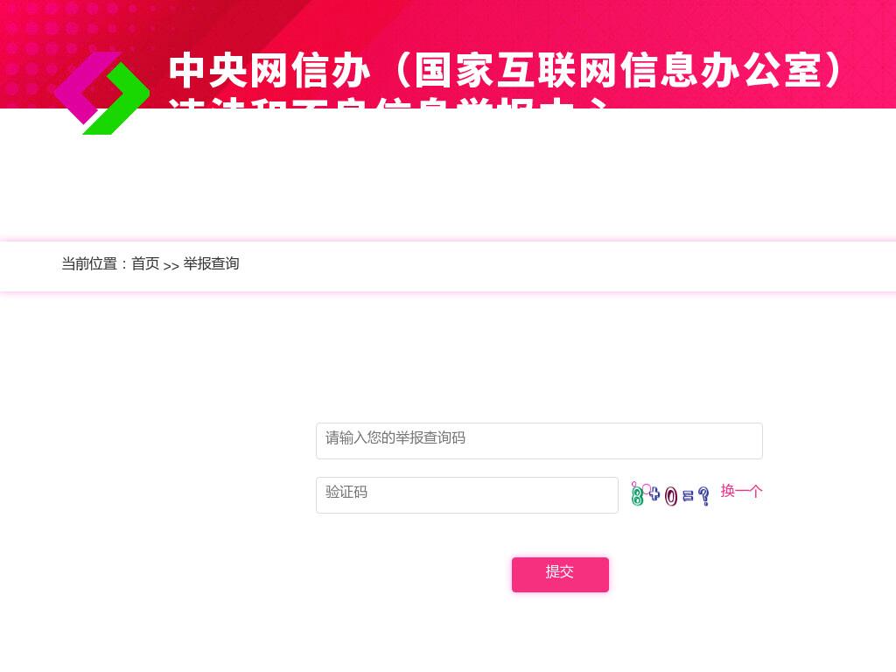Click the magenta chevron of the site logo
The image size is (896, 672).
click(86, 87)
